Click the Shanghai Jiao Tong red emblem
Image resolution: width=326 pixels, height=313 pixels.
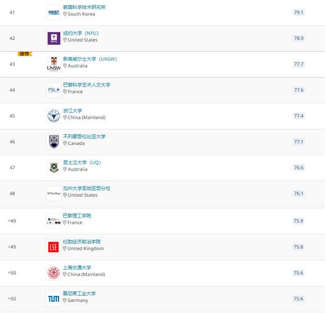pos(54,273)
